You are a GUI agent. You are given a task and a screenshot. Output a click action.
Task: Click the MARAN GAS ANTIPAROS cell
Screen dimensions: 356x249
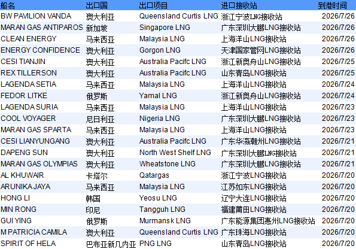click(x=41, y=28)
